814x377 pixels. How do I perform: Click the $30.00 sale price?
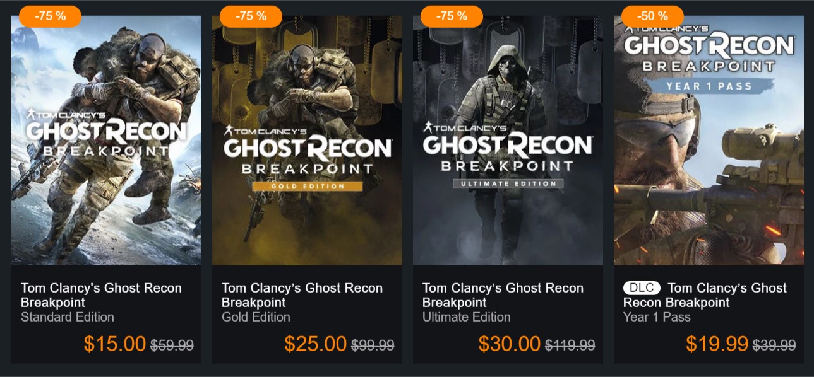[x=509, y=344]
